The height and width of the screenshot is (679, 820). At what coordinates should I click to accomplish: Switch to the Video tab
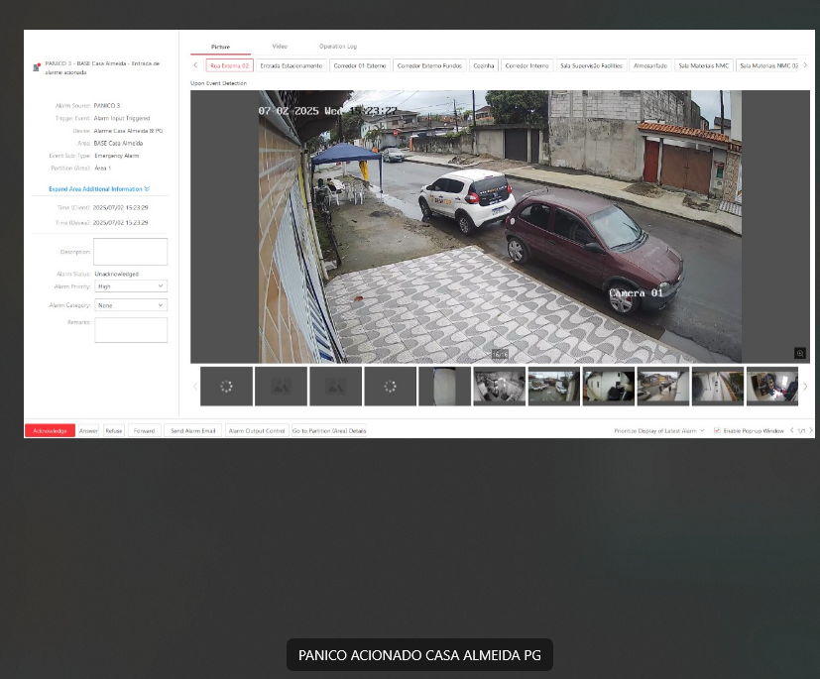tap(279, 46)
